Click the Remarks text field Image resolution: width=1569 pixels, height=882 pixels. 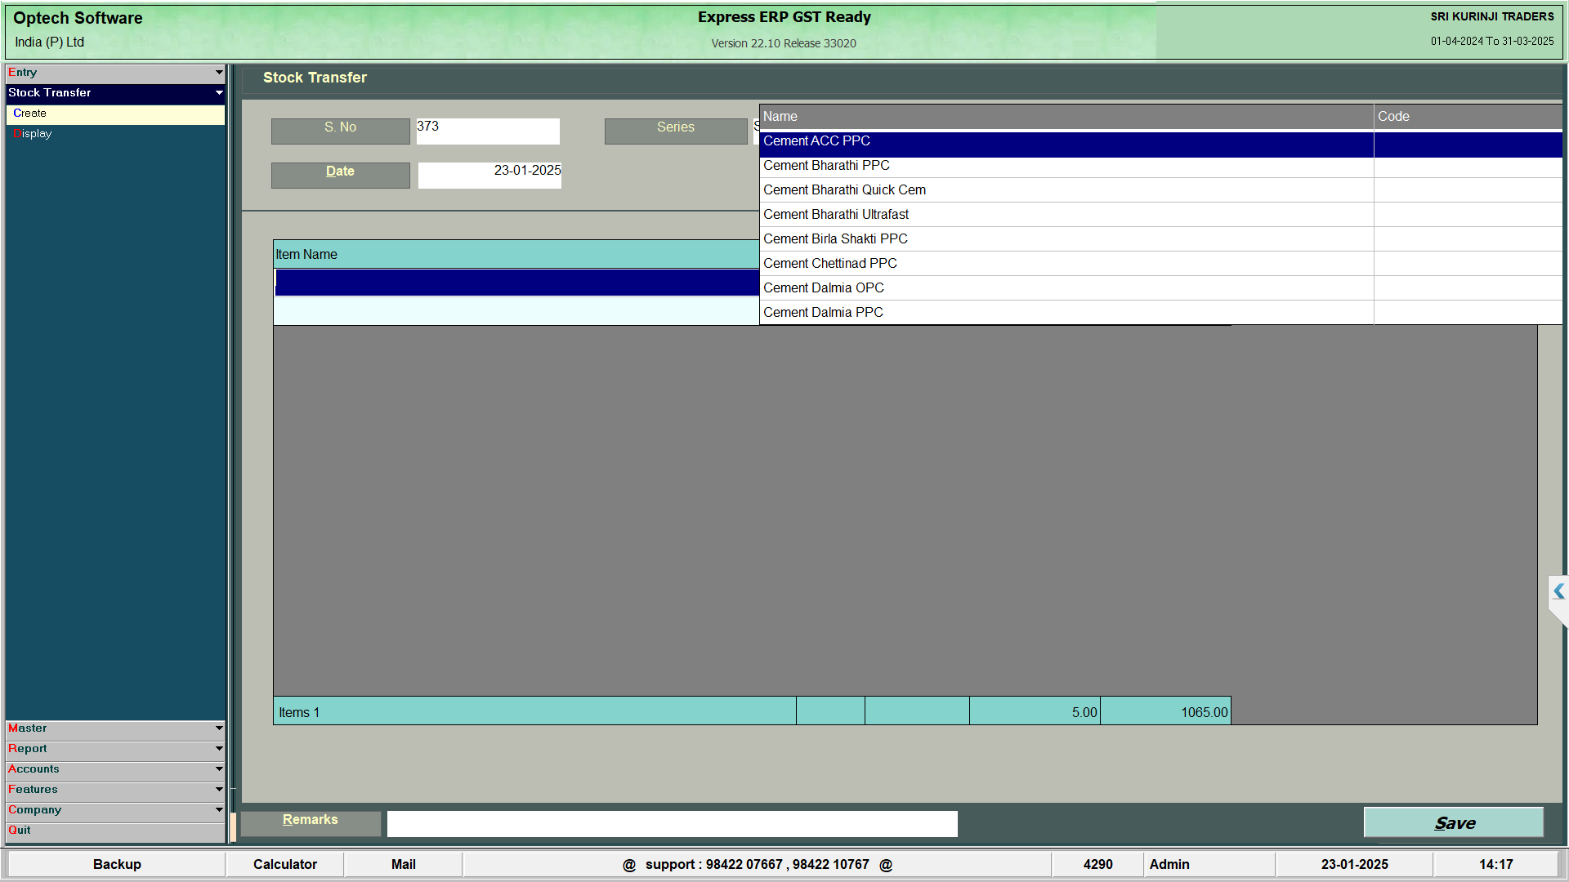click(672, 824)
